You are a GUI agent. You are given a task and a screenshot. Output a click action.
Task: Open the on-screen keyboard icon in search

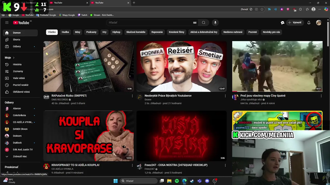click(x=195, y=23)
